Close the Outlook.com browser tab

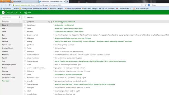pyautogui.click(x=64, y=2)
